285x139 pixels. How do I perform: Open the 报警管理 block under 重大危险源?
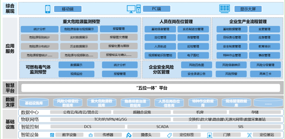coord(119,29)
